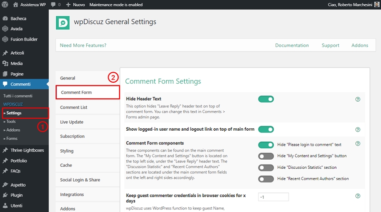Select the Comment Form tab

coord(88,92)
